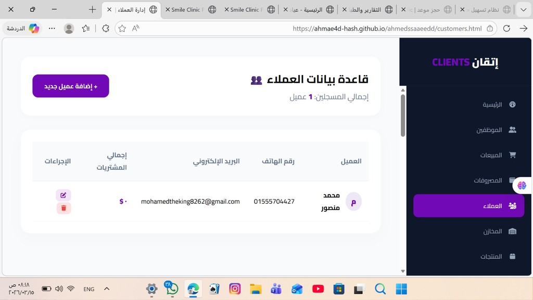Click the البريد الإلكتروني column header
Screen dimensions: 533x300
click(x=216, y=161)
